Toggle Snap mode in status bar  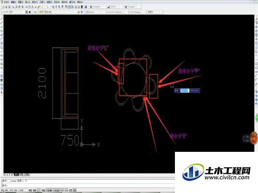coord(30,190)
